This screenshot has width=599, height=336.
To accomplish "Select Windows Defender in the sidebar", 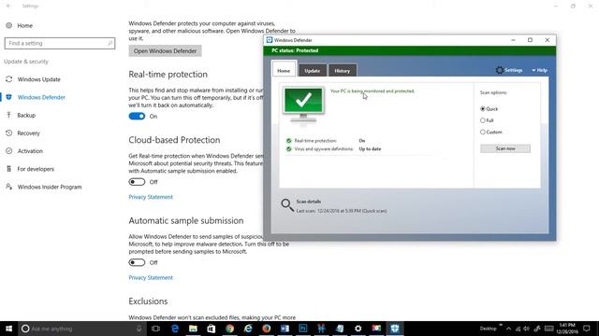I will coord(41,97).
